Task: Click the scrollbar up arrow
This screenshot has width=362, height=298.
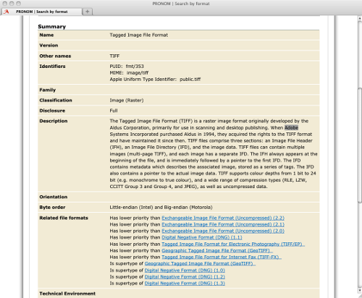Action: pos(360,19)
